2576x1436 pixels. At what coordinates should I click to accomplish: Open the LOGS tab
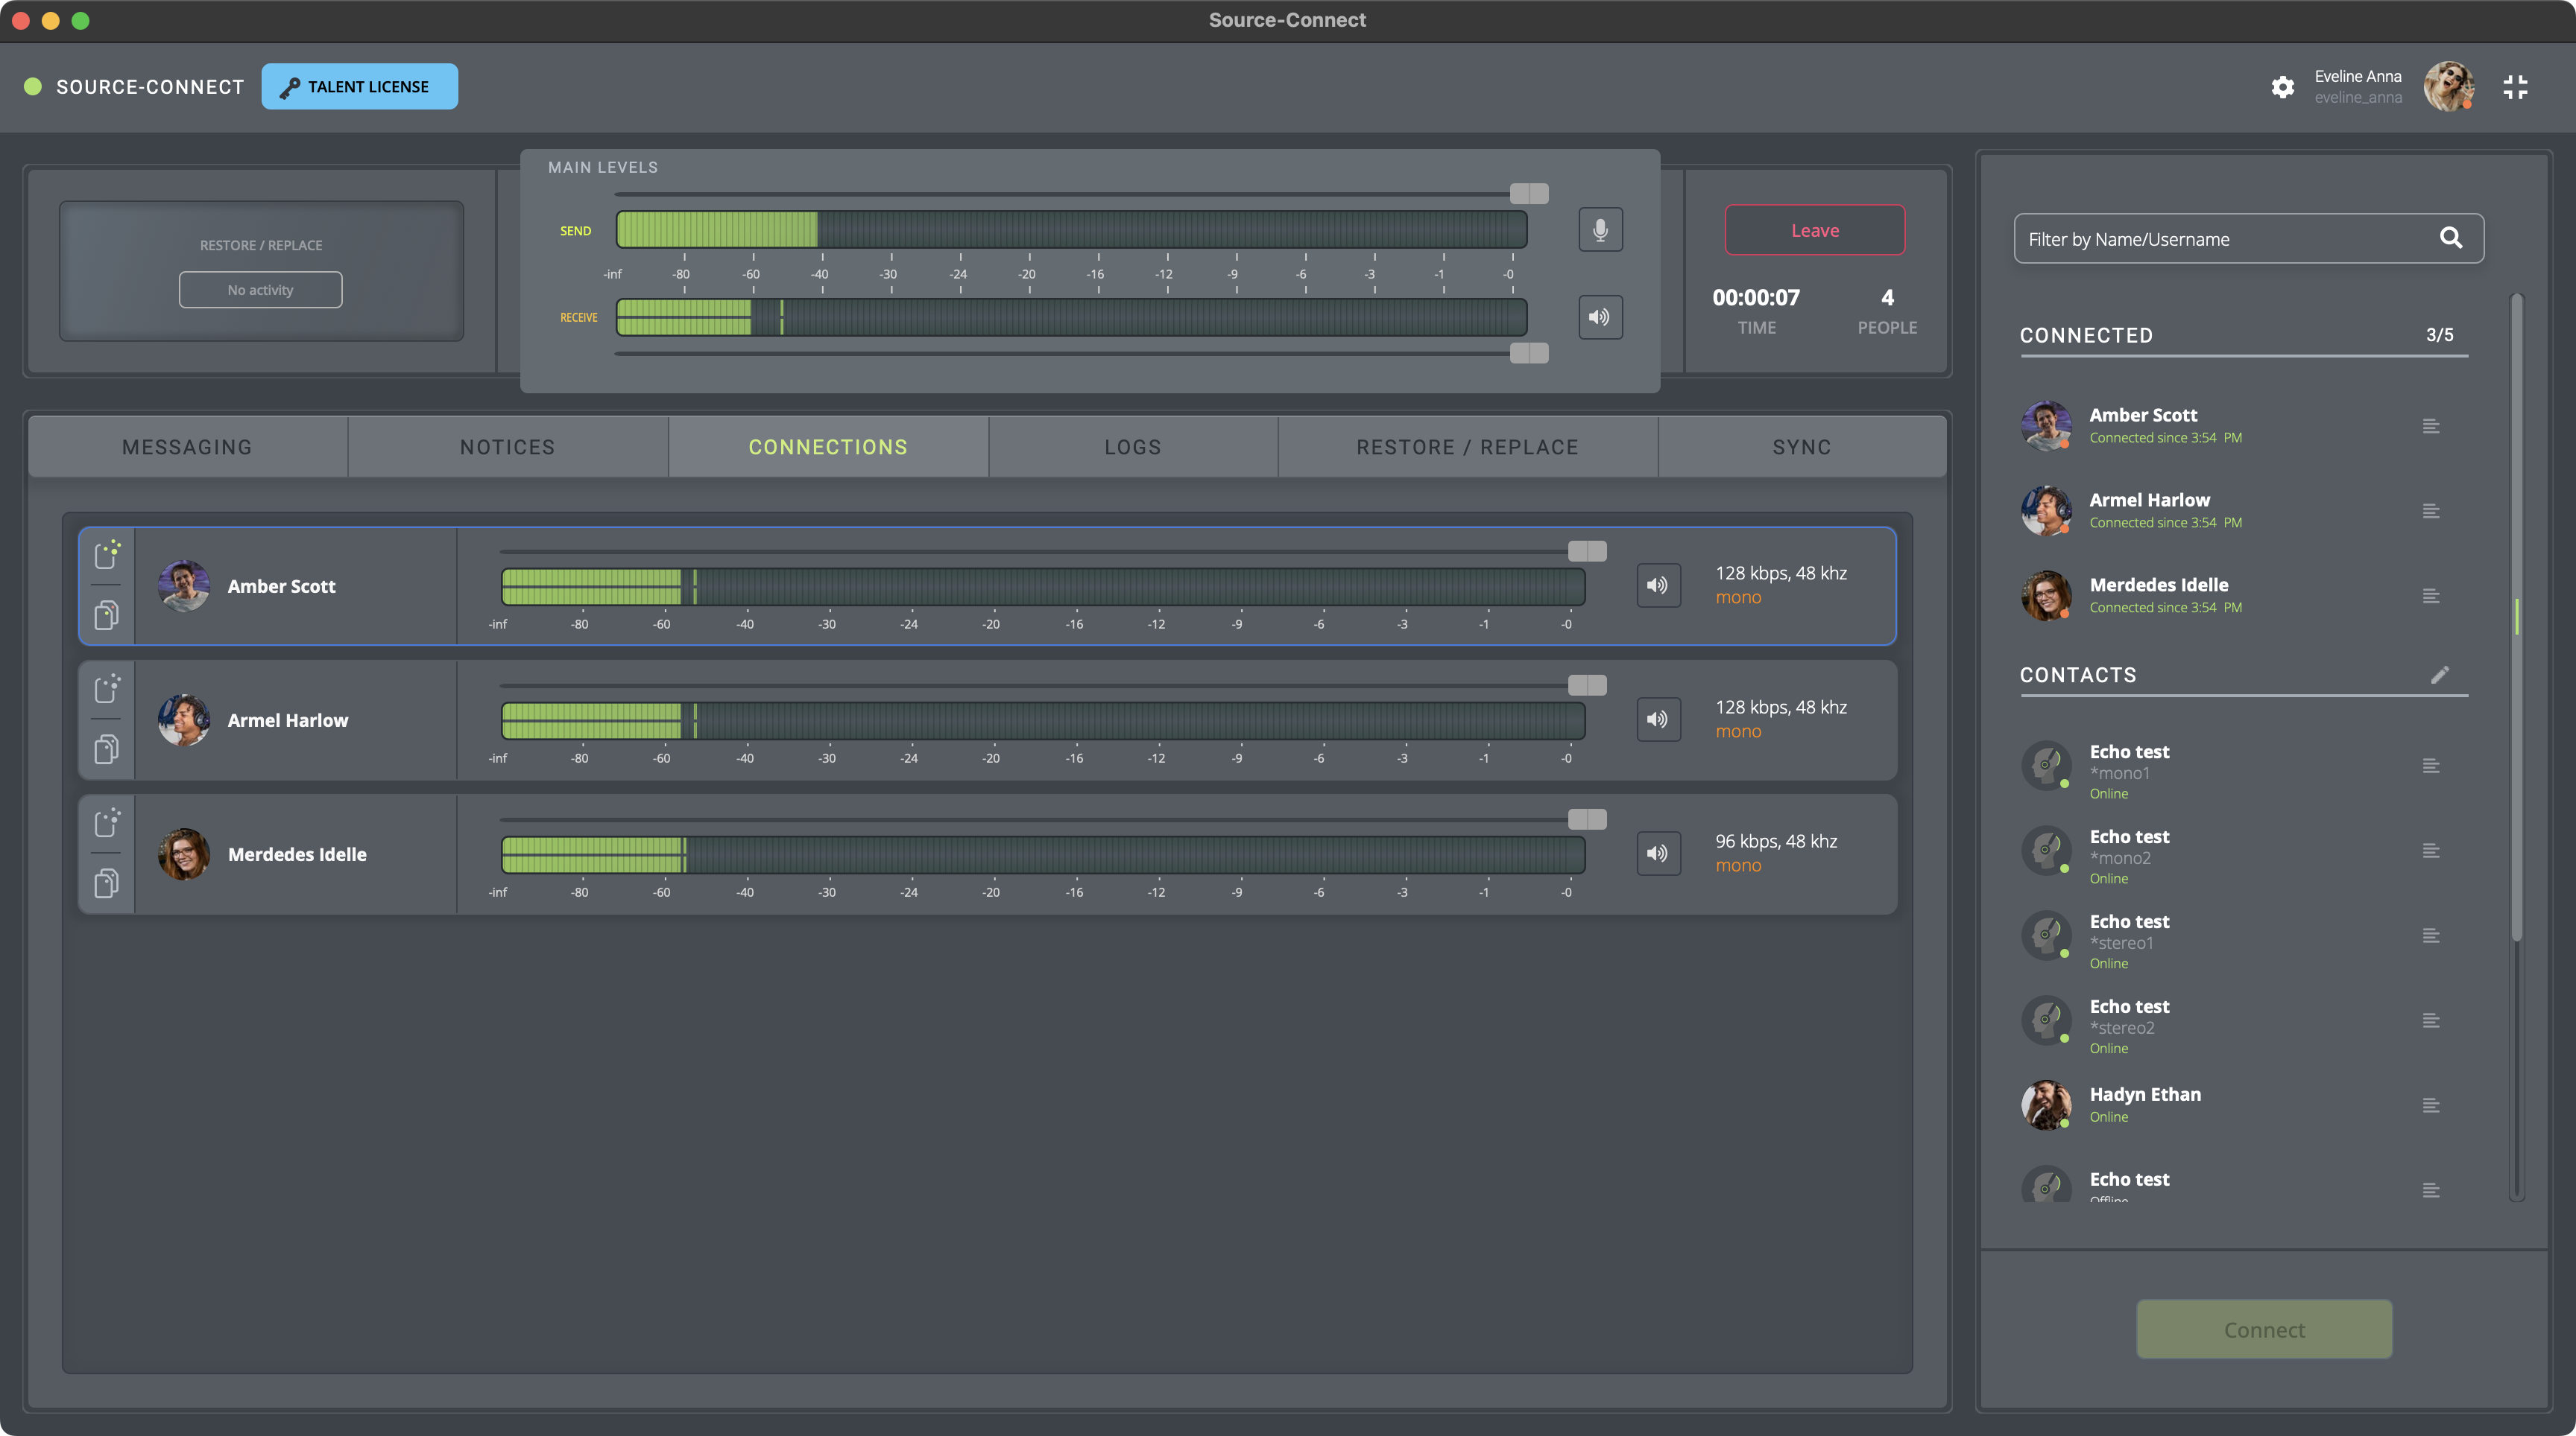click(1132, 447)
